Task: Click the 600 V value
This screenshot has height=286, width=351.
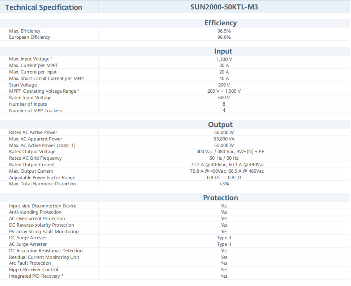Action: tap(224, 98)
